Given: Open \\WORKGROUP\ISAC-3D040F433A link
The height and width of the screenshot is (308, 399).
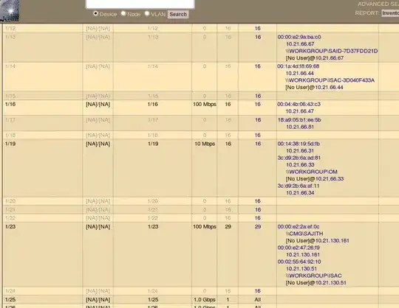Looking at the screenshot, I should point(330,80).
